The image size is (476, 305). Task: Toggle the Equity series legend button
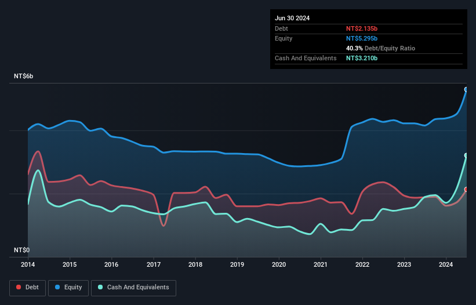click(68, 288)
